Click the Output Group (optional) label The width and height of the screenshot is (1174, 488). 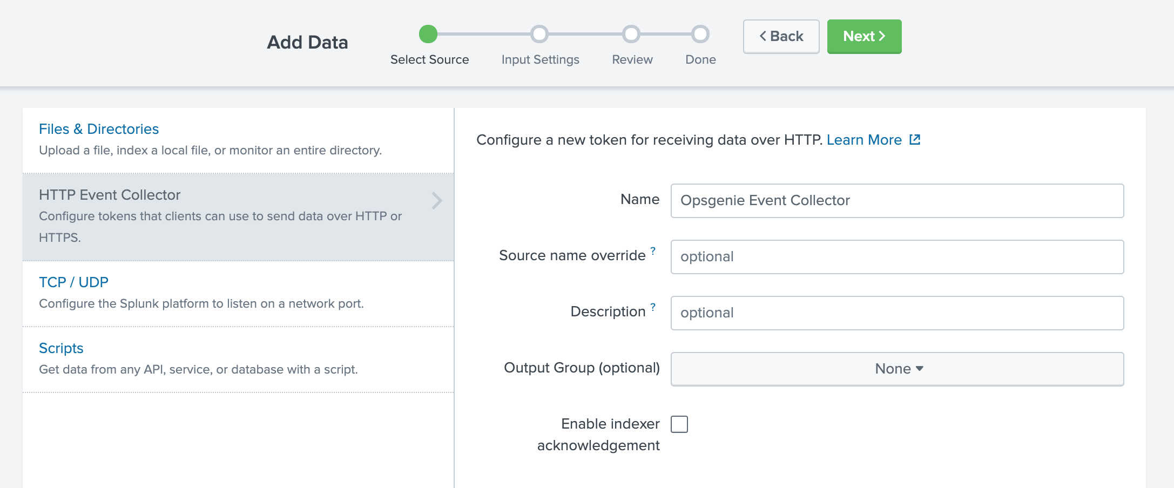(x=582, y=368)
